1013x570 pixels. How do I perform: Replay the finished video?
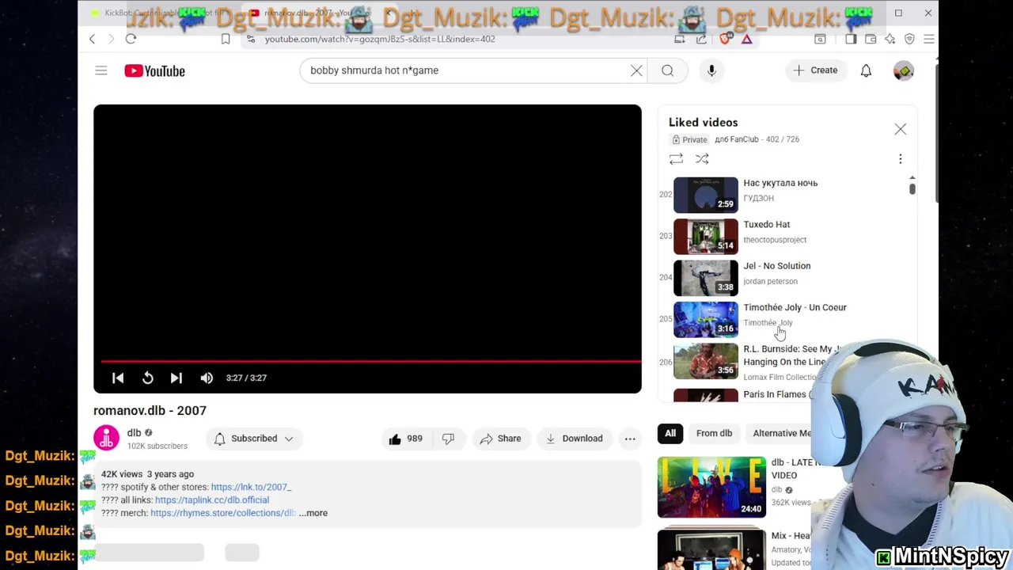click(147, 378)
